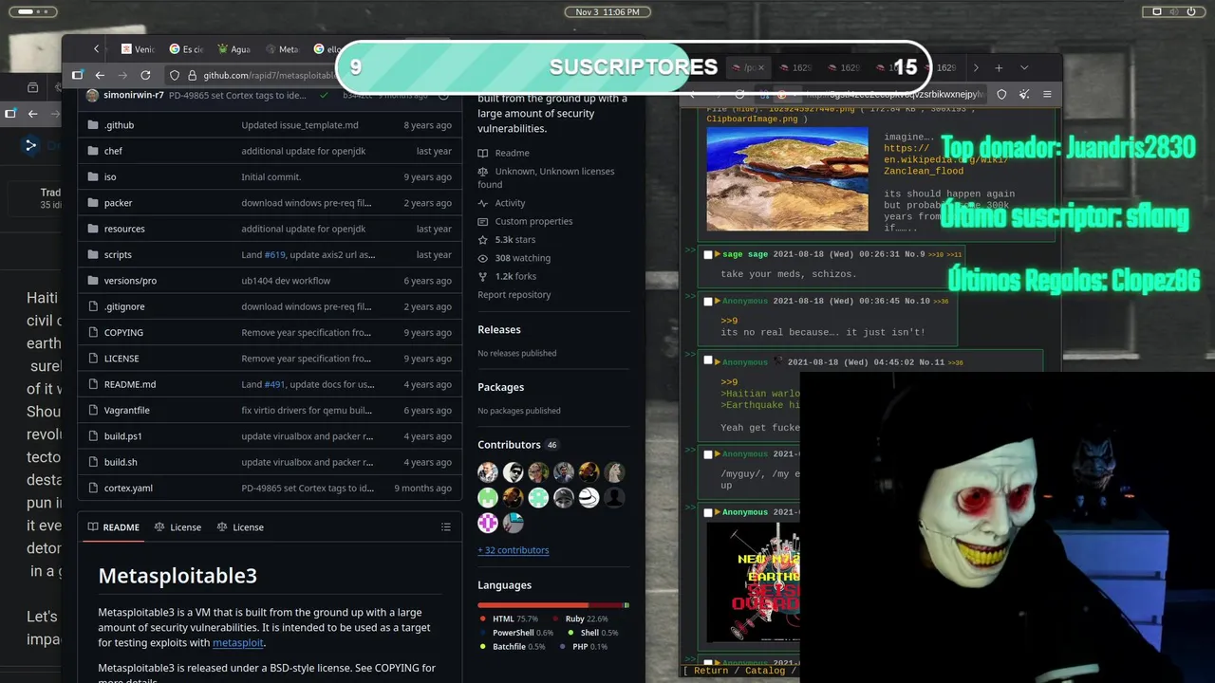1215x683 pixels.
Task: Open cortex.yaml file
Action: [128, 488]
